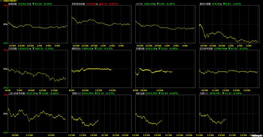Click the percent change -0.40%
The image size is (263, 137).
coord(174,48)
